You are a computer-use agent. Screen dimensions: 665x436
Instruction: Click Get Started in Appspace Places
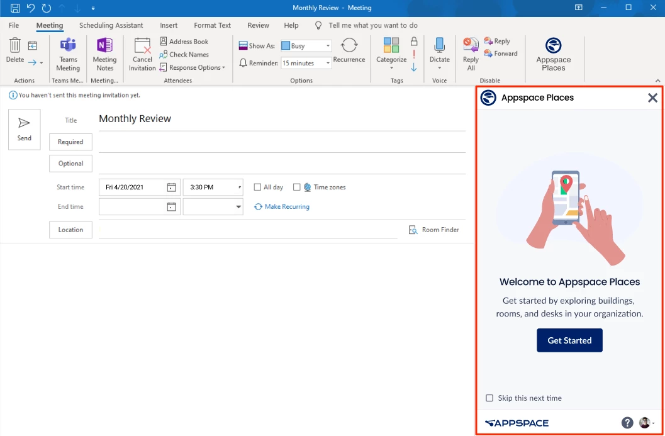pyautogui.click(x=569, y=340)
